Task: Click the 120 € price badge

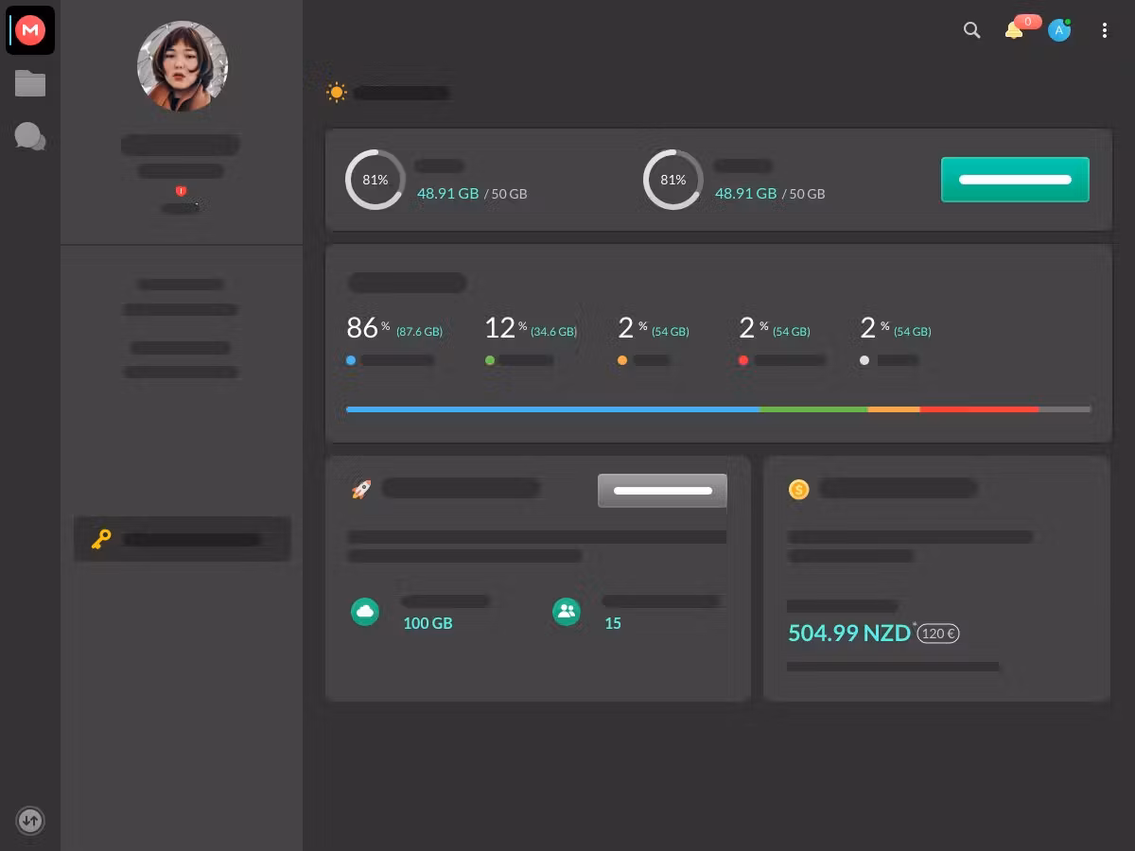Action: point(938,634)
